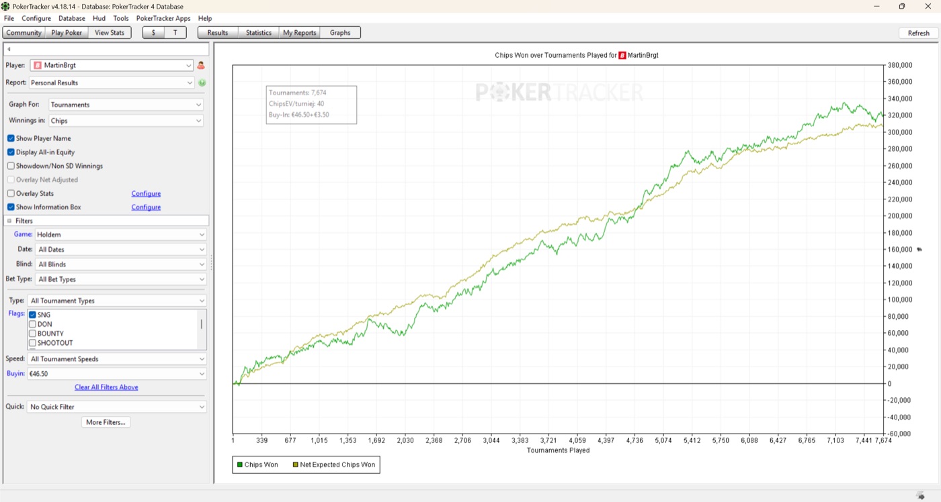941x502 pixels.
Task: Click the Refresh button
Action: [918, 33]
